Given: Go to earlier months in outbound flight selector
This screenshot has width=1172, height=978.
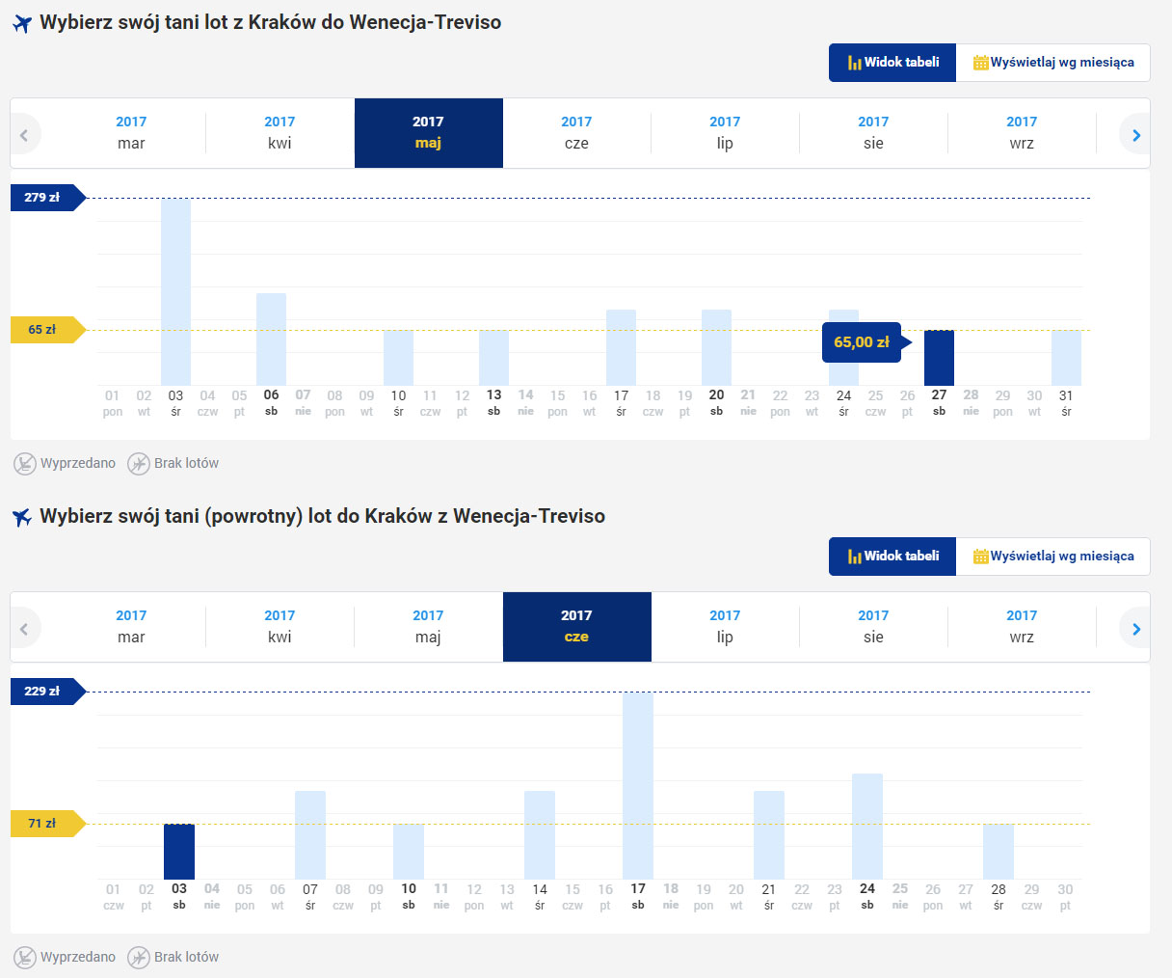Looking at the screenshot, I should tap(24, 135).
